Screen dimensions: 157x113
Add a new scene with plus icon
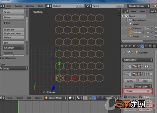[x=118, y=6]
